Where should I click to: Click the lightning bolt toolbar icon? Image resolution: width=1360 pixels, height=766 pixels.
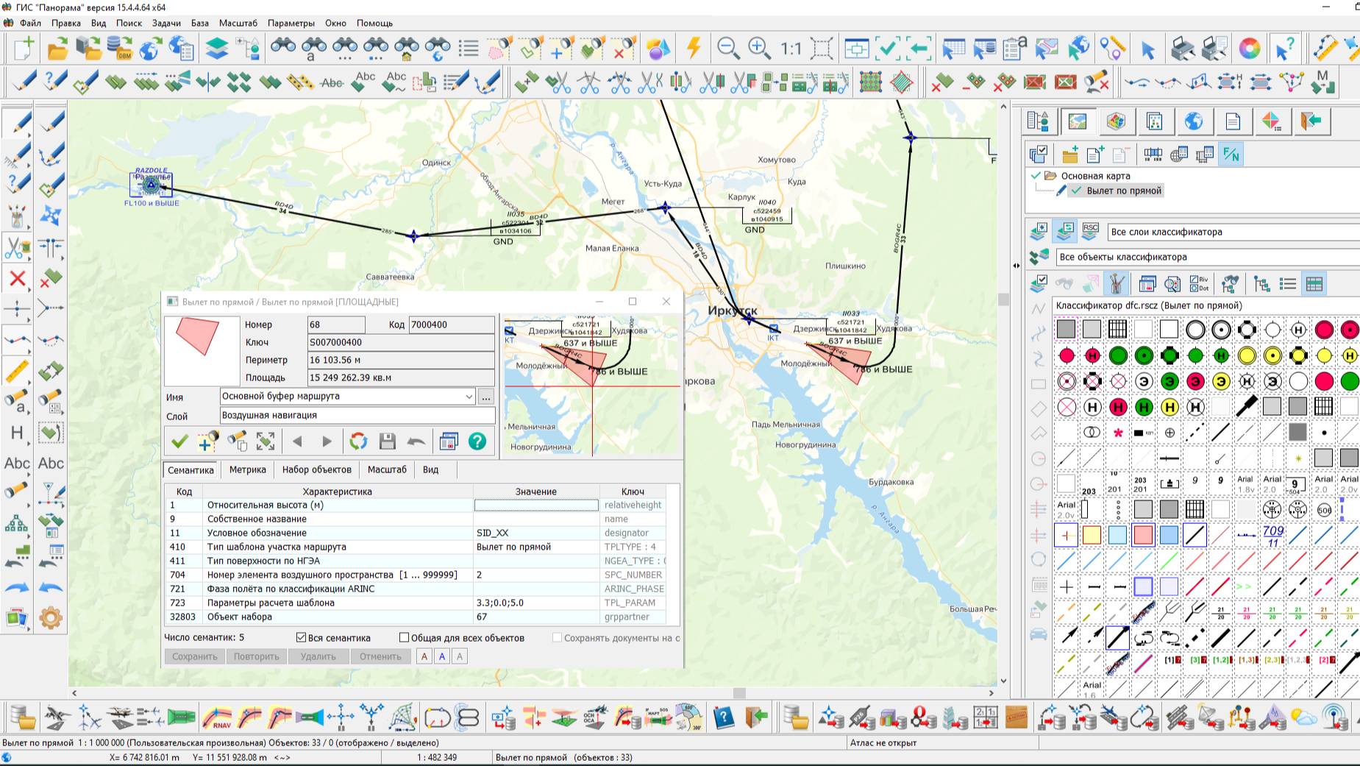click(693, 49)
